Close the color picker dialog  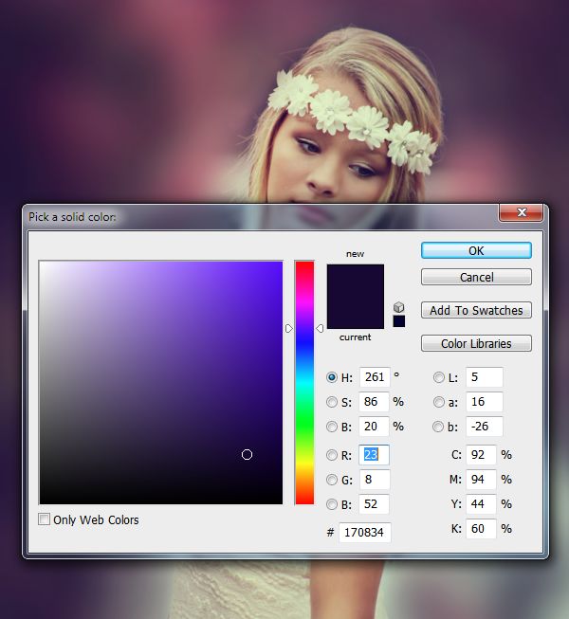[521, 214]
